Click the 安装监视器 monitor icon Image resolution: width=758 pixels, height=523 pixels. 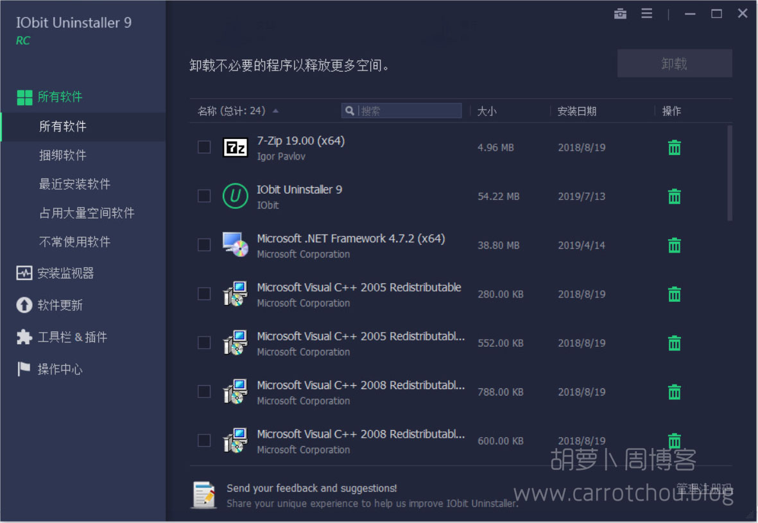pyautogui.click(x=24, y=273)
